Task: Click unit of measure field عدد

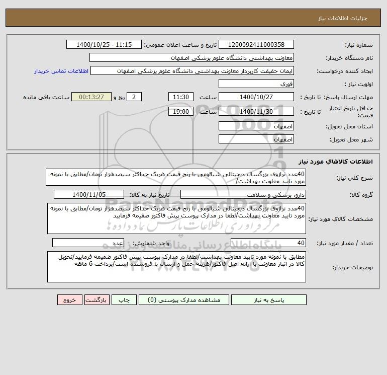Action: (88, 243)
